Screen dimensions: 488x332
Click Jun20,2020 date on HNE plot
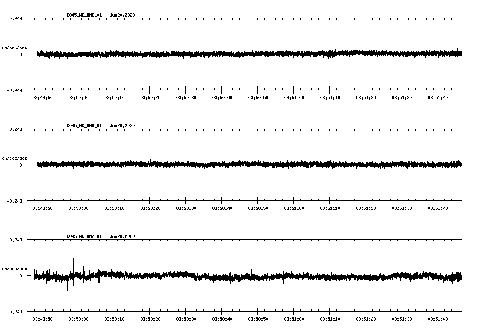[123, 15]
